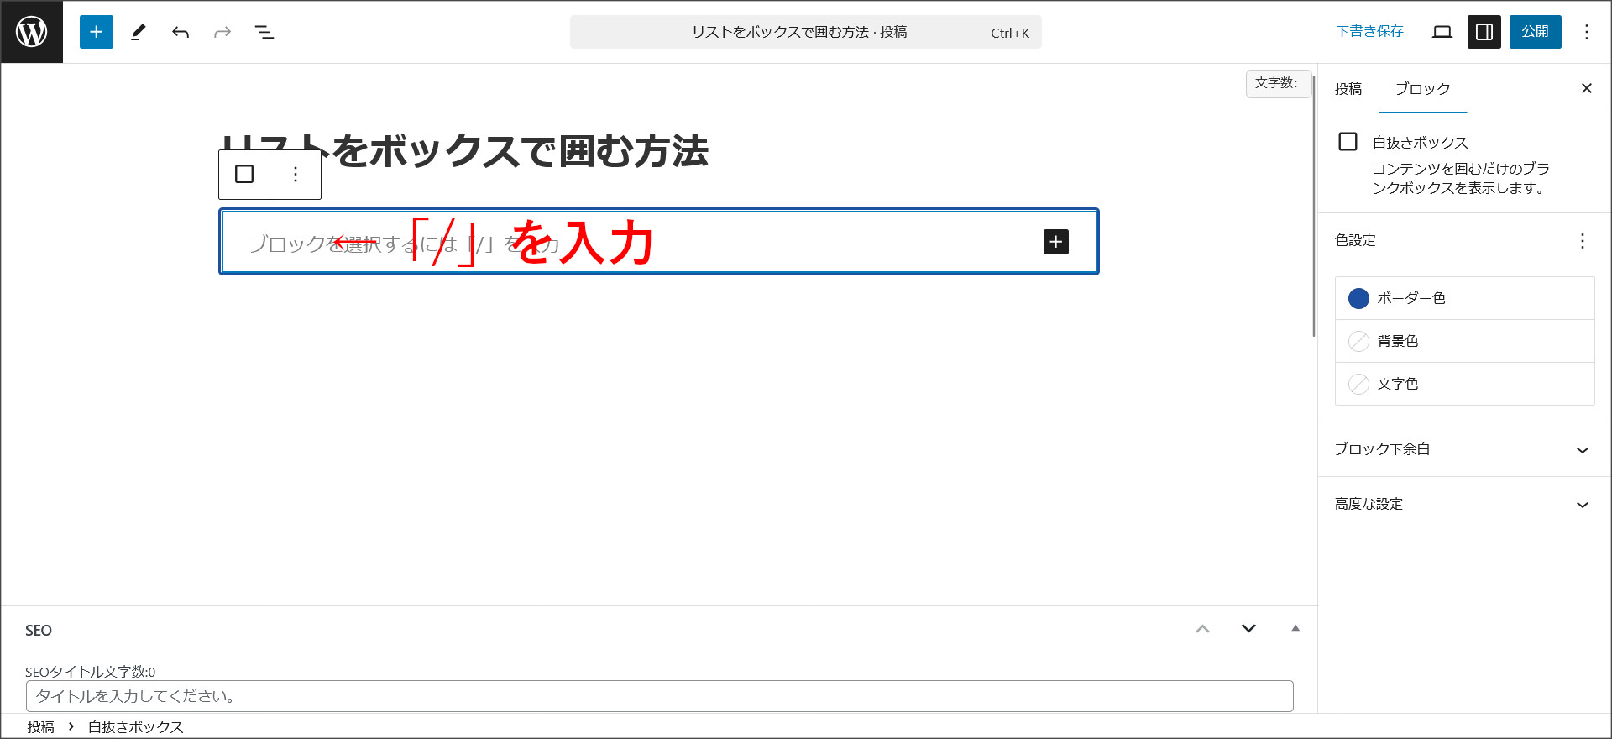Click the 色設定 heading
Viewport: 1612px width, 739px height.
click(1355, 240)
